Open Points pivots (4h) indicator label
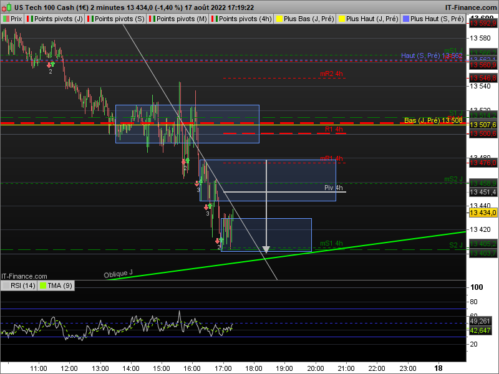 [241, 19]
